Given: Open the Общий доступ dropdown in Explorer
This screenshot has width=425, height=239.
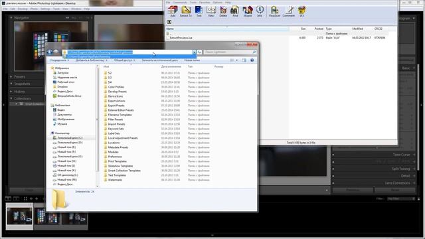Looking at the screenshot, I should pos(124,60).
